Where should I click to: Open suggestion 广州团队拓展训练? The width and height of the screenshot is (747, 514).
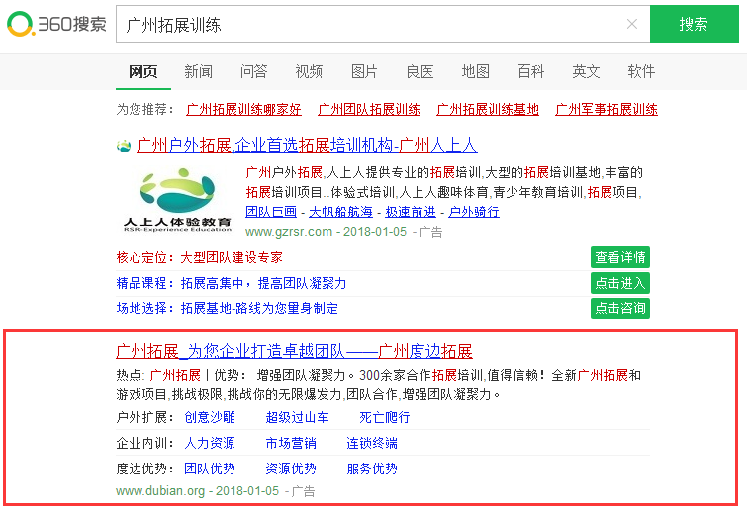point(369,109)
